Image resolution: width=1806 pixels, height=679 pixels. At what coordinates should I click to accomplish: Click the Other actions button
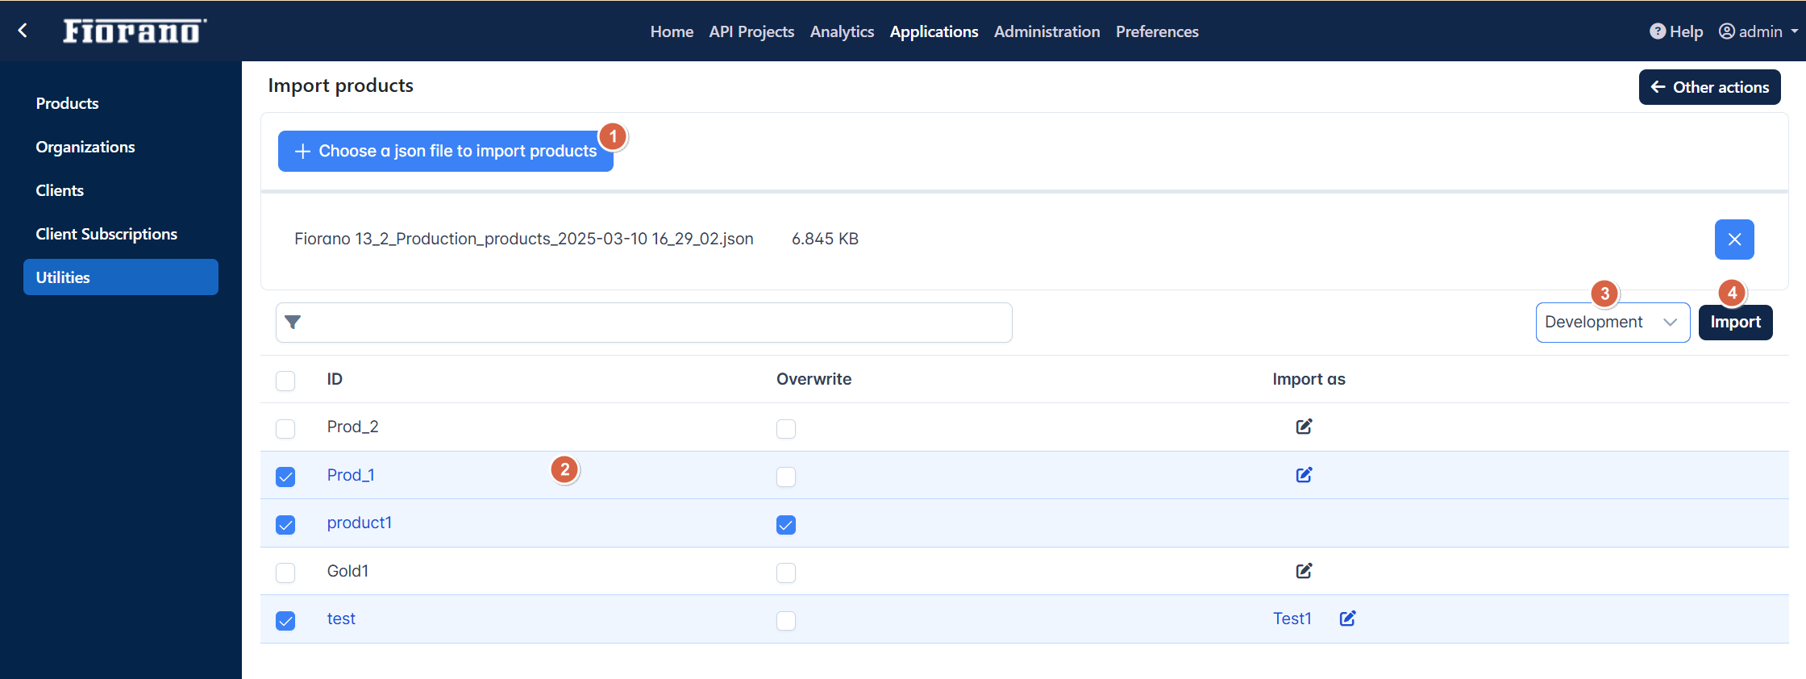(x=1709, y=87)
